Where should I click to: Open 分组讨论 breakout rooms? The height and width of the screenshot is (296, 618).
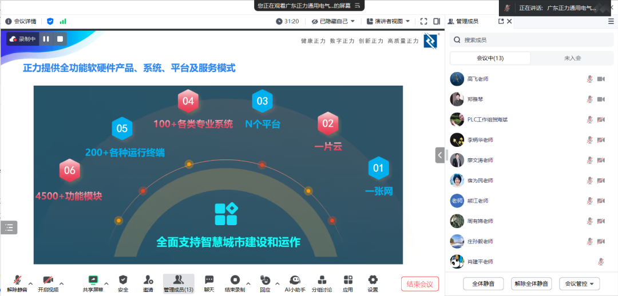[322, 283]
